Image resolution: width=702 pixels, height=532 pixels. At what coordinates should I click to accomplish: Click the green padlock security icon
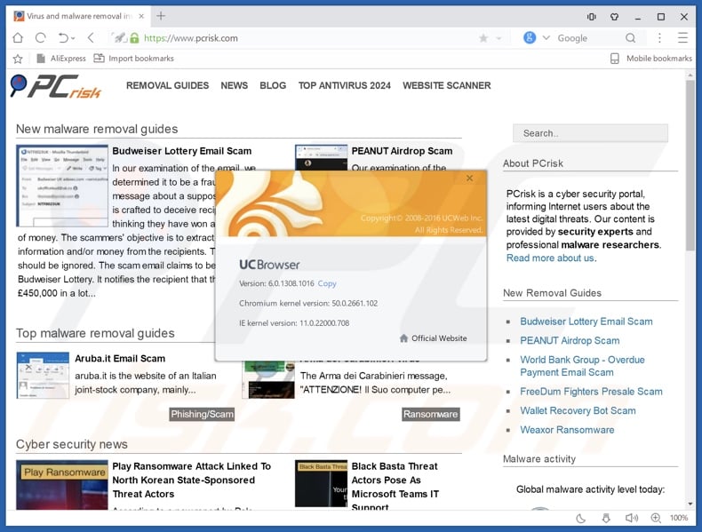[x=134, y=38]
